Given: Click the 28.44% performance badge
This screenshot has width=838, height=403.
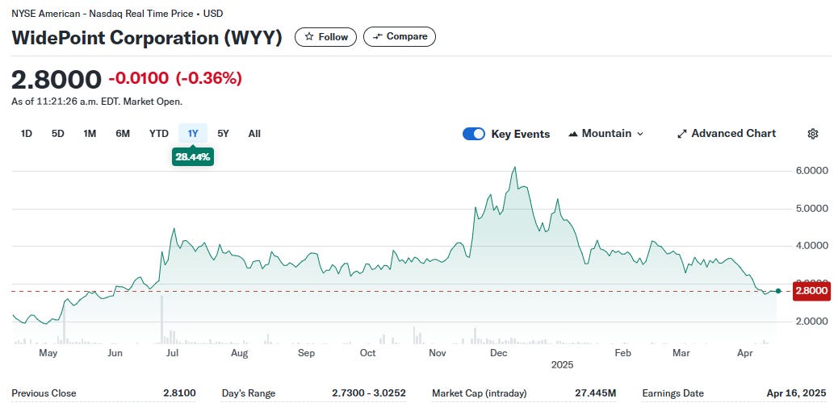Looking at the screenshot, I should point(192,157).
